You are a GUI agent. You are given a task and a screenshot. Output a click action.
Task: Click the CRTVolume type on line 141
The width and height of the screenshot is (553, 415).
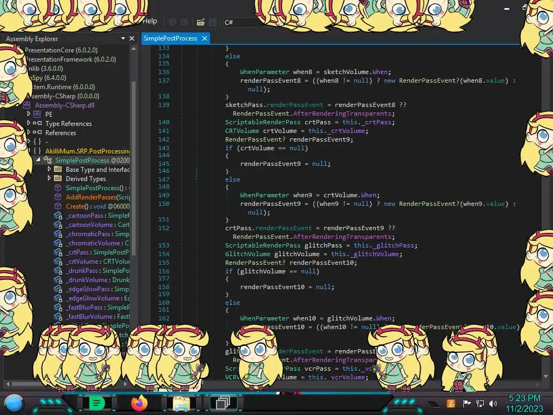(x=242, y=131)
